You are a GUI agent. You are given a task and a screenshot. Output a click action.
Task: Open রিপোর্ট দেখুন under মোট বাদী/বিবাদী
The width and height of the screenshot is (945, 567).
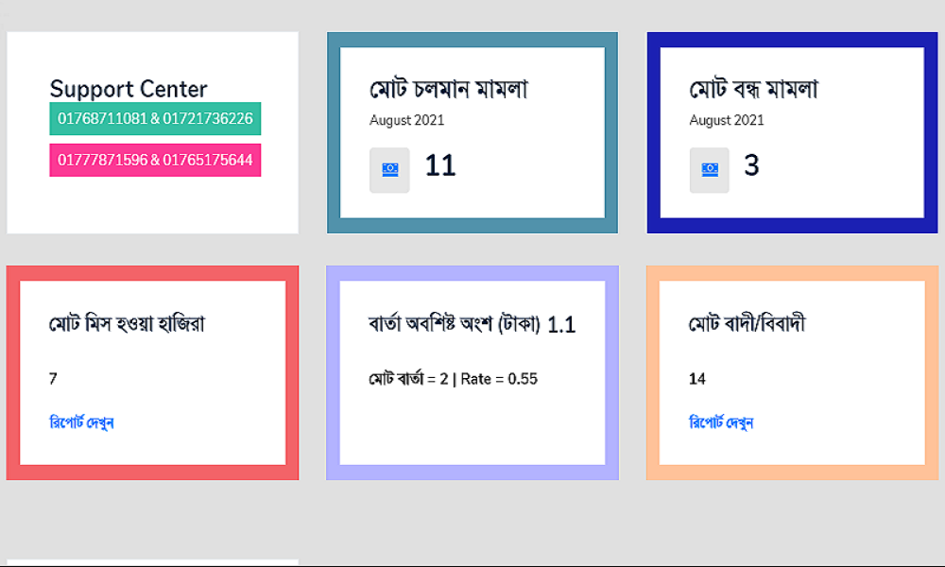[721, 422]
